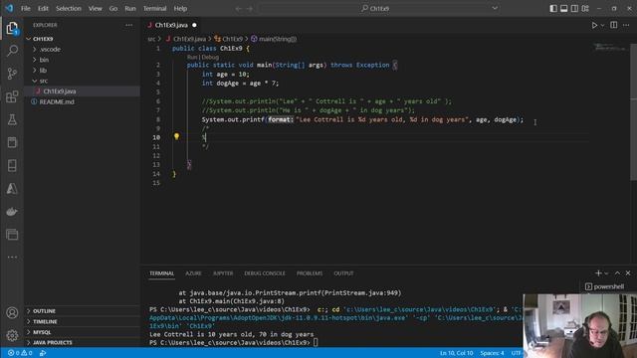Open editor More Actions ellipsis

pos(626,25)
